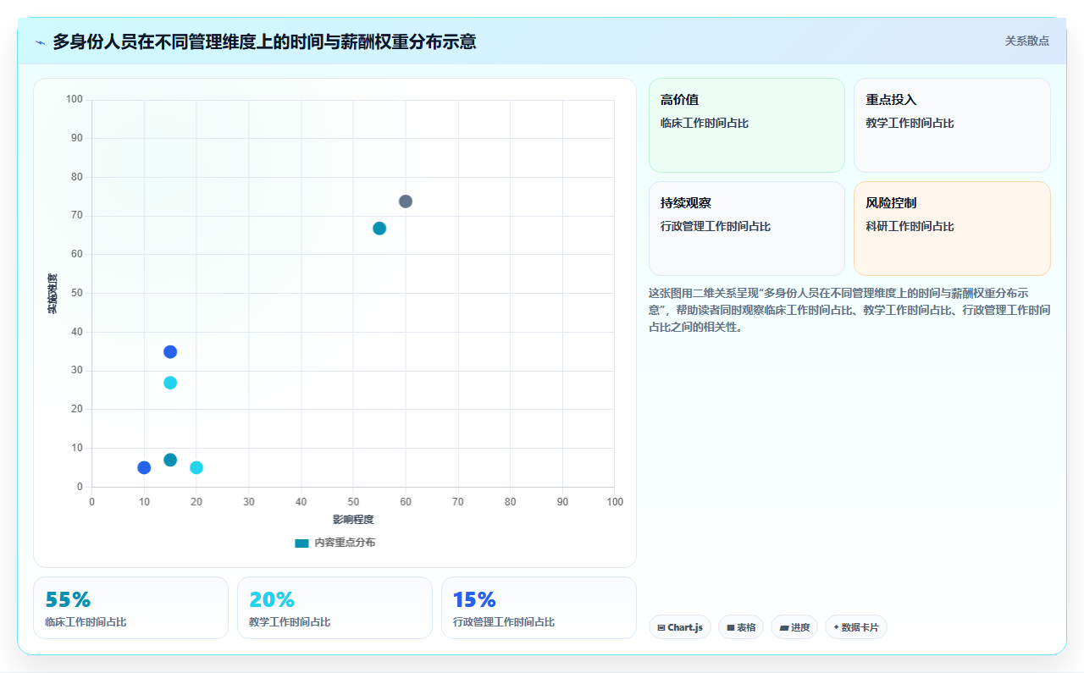
Task: Select the 进度 tag chip
Action: pos(794,627)
